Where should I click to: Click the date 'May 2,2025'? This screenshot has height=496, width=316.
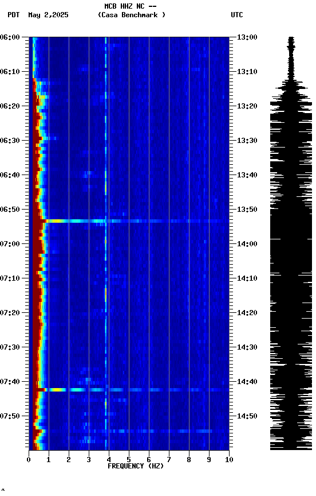48,15
